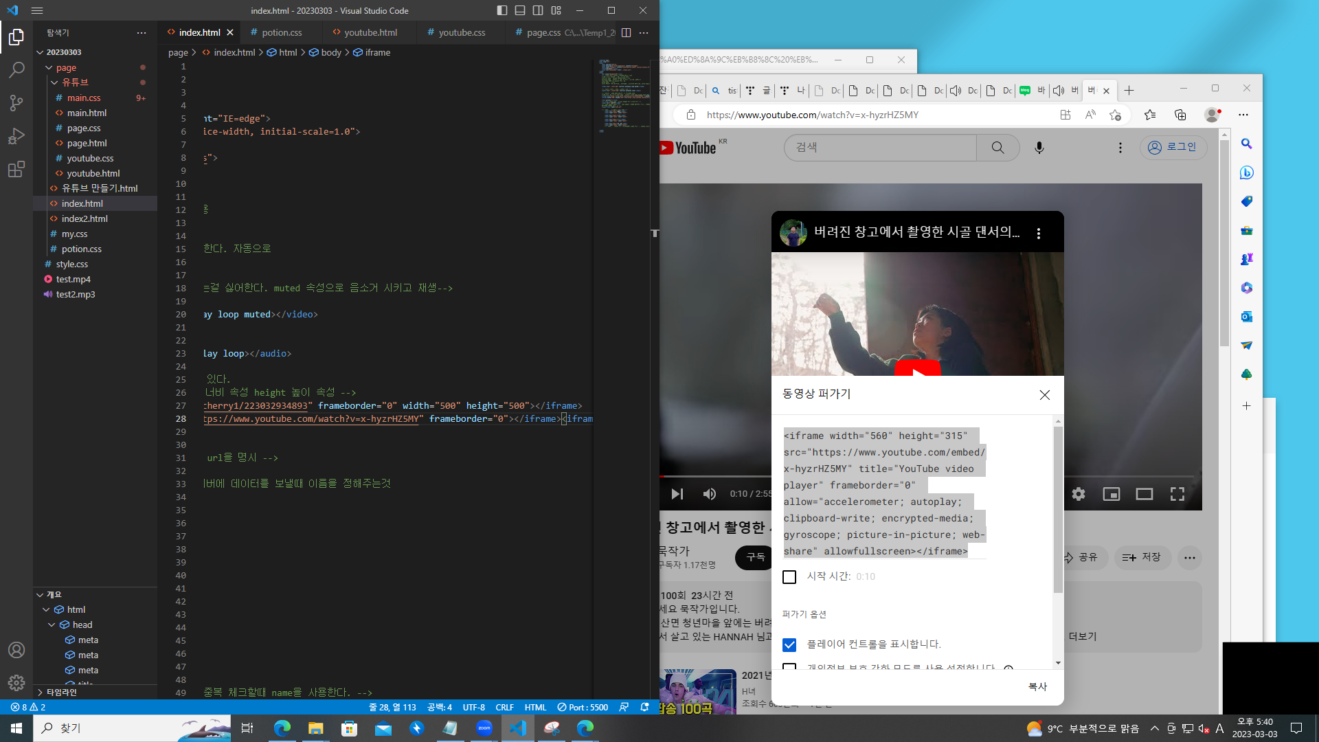The image size is (1319, 742).
Task: Open the Source Control view
Action: coord(16,103)
